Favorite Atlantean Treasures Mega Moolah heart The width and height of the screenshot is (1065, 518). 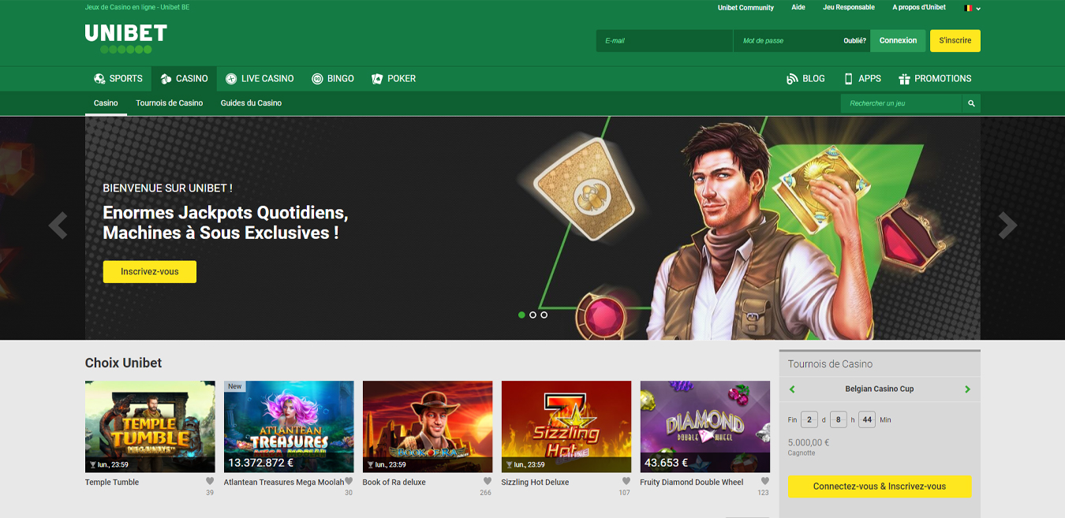pos(349,482)
